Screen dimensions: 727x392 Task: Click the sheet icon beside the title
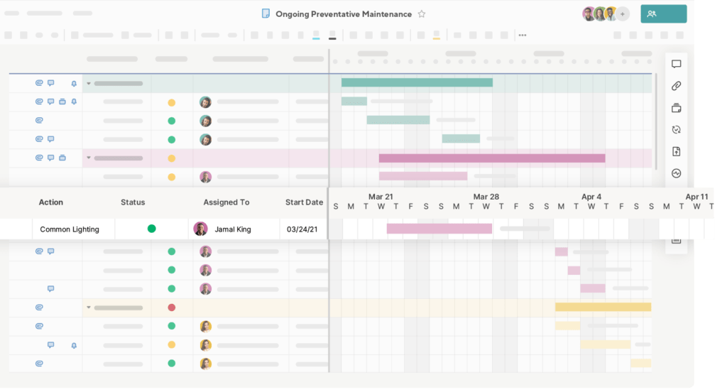coord(266,13)
